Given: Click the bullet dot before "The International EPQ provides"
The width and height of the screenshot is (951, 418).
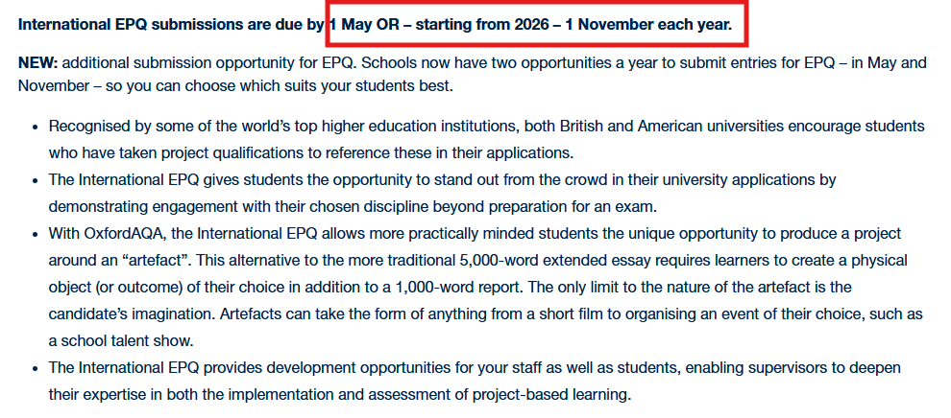Looking at the screenshot, I should (35, 368).
